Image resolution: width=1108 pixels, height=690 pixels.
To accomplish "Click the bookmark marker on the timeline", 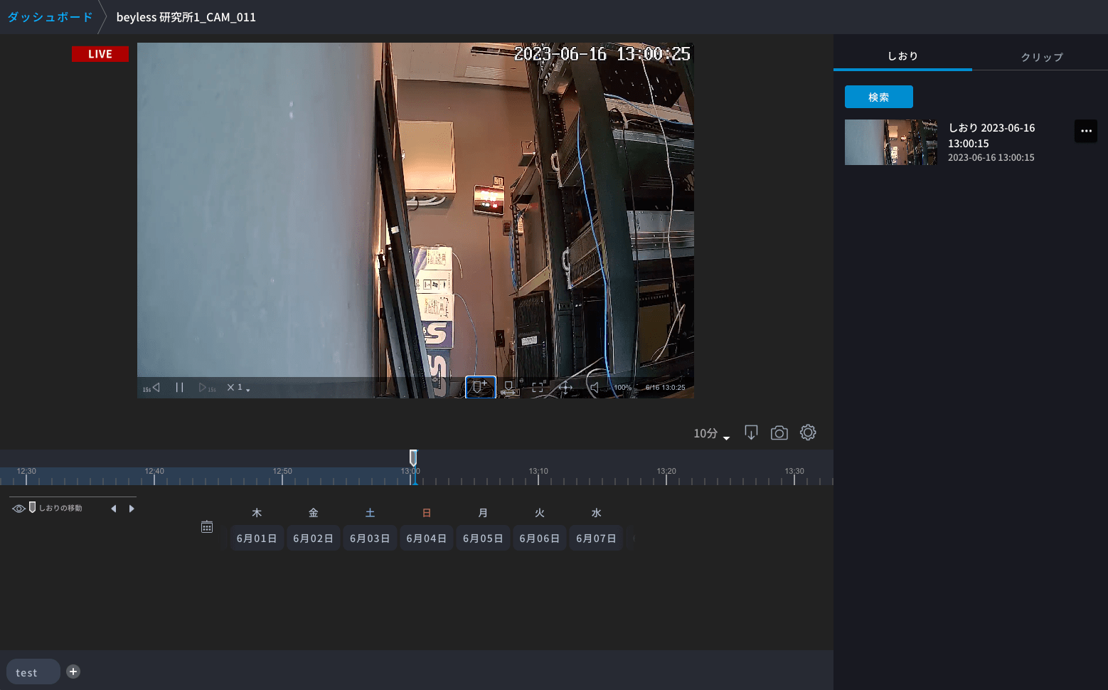I will click(413, 457).
